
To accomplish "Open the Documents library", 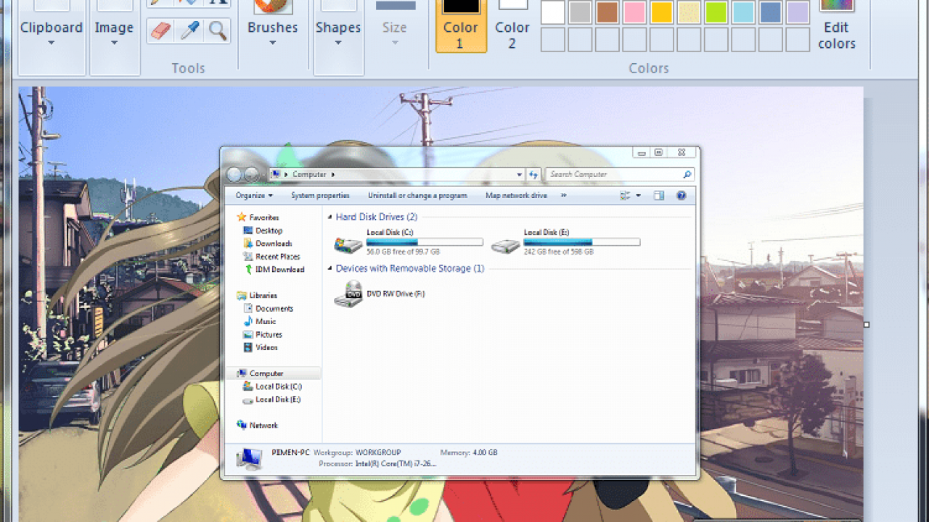I will (269, 309).
